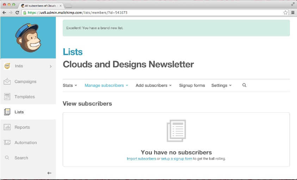Click the blue 'Lists' heading link
The height and width of the screenshot is (180, 297).
pos(73,52)
